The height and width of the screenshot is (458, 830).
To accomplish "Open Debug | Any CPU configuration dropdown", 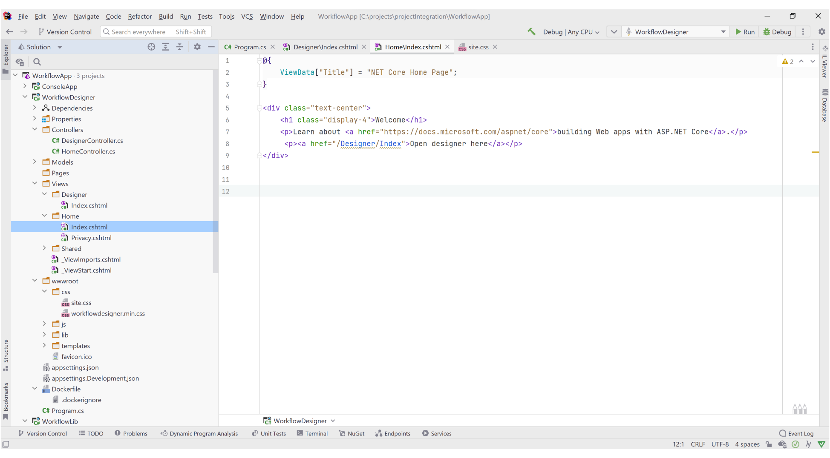I will coord(571,32).
